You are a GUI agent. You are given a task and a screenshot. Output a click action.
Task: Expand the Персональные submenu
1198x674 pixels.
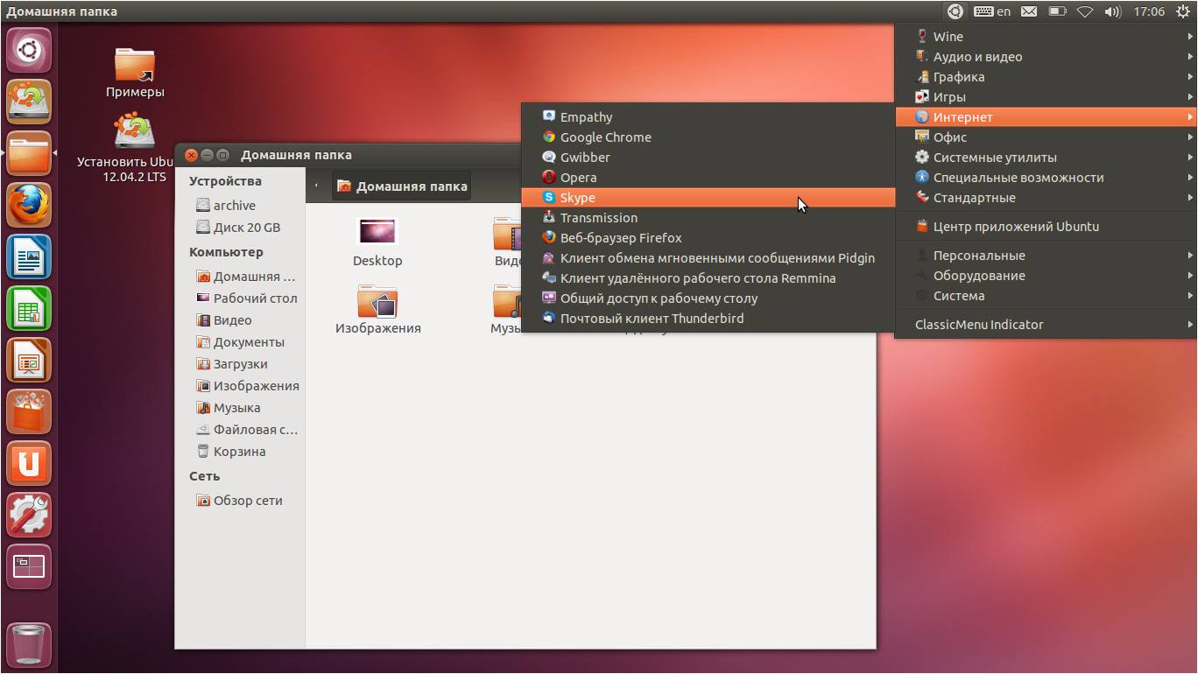[1046, 256]
